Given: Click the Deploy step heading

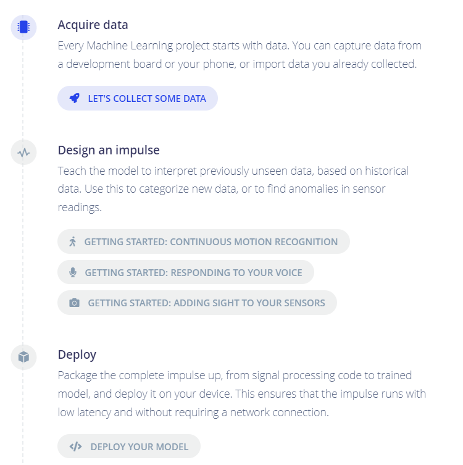Looking at the screenshot, I should 77,354.
